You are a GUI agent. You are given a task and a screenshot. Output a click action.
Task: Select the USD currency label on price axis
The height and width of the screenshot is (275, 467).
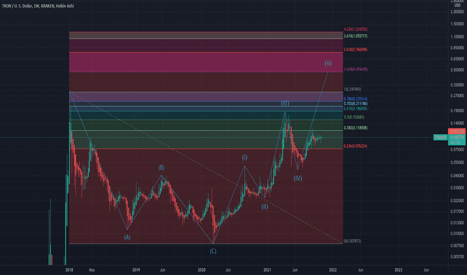pos(457,5)
